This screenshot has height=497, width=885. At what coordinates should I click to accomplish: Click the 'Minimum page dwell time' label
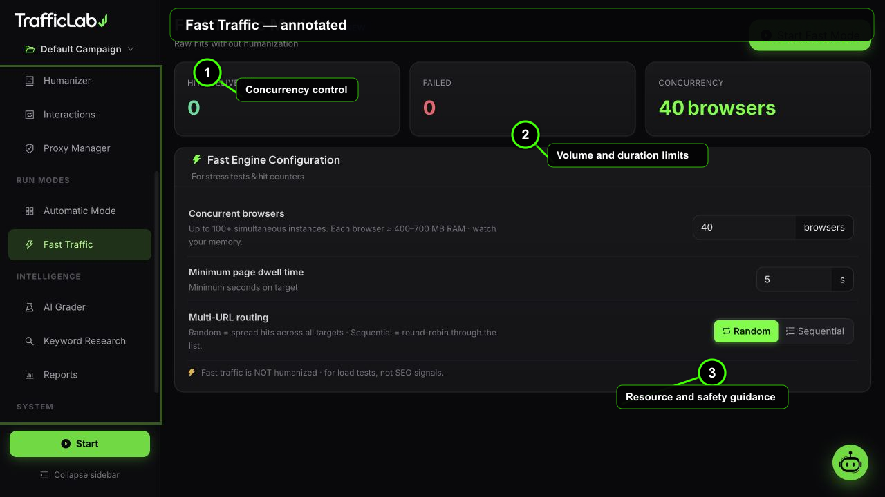point(246,272)
